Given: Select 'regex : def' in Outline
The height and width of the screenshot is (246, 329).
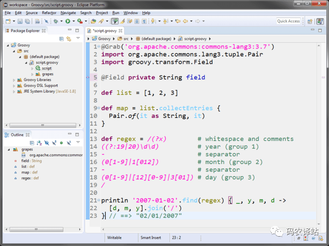Looking at the screenshot, I should click(x=30, y=178).
